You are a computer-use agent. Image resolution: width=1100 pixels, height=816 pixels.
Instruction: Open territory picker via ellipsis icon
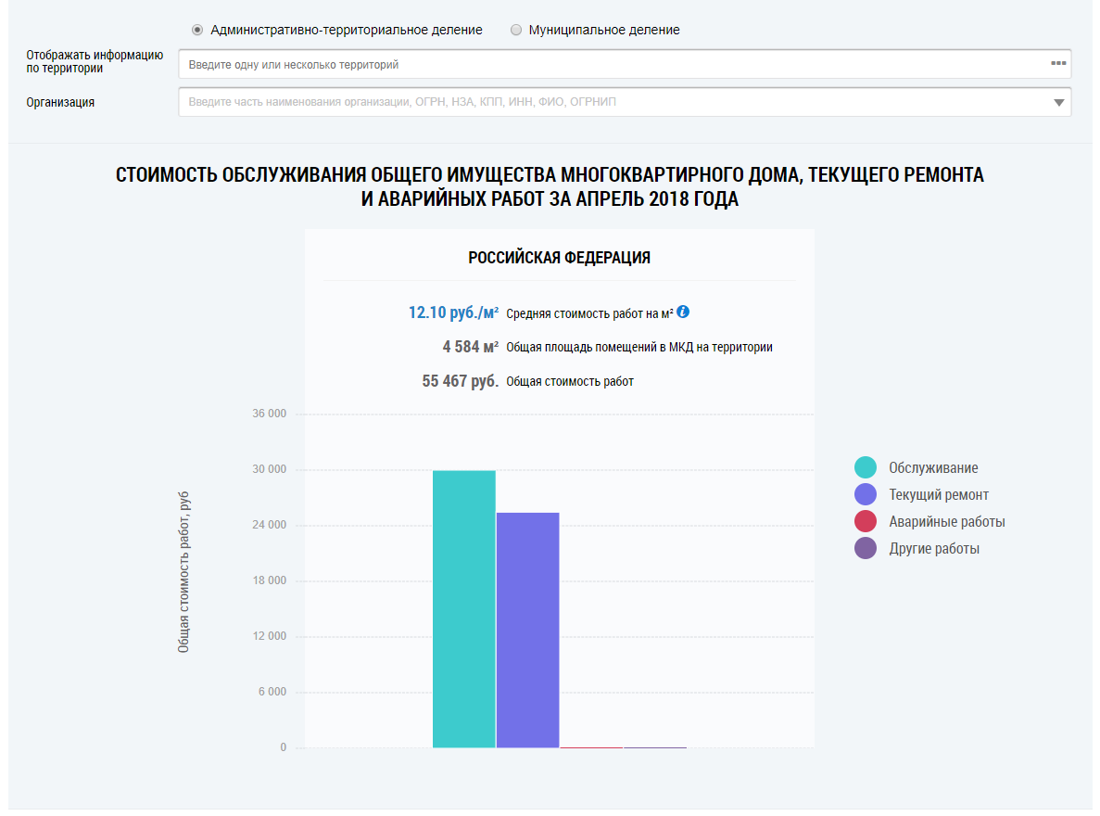(1057, 64)
